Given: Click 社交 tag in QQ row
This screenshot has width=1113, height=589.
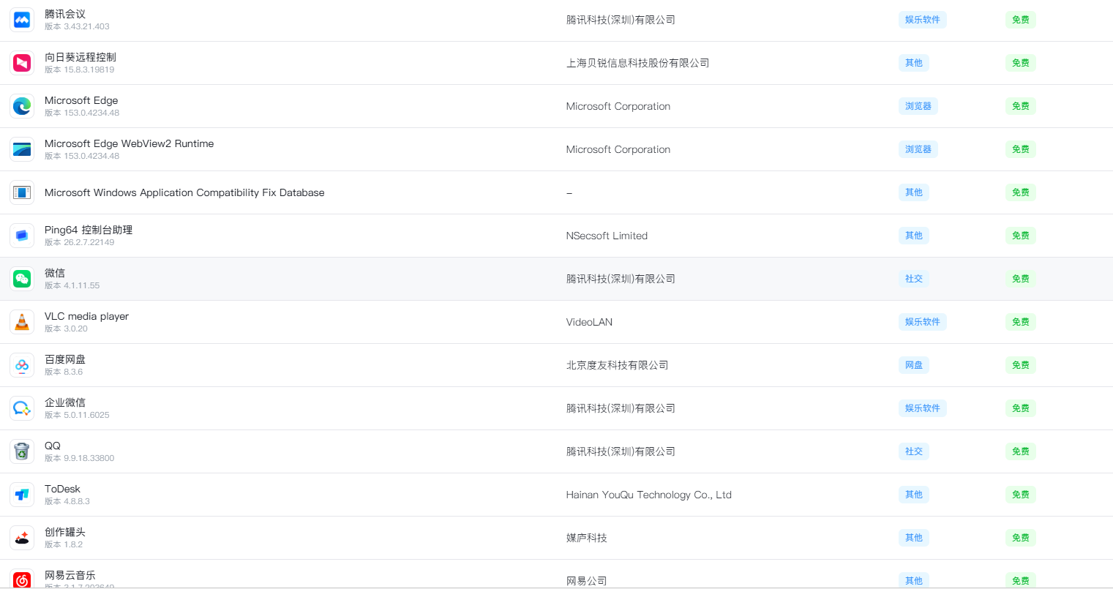Looking at the screenshot, I should coord(914,451).
